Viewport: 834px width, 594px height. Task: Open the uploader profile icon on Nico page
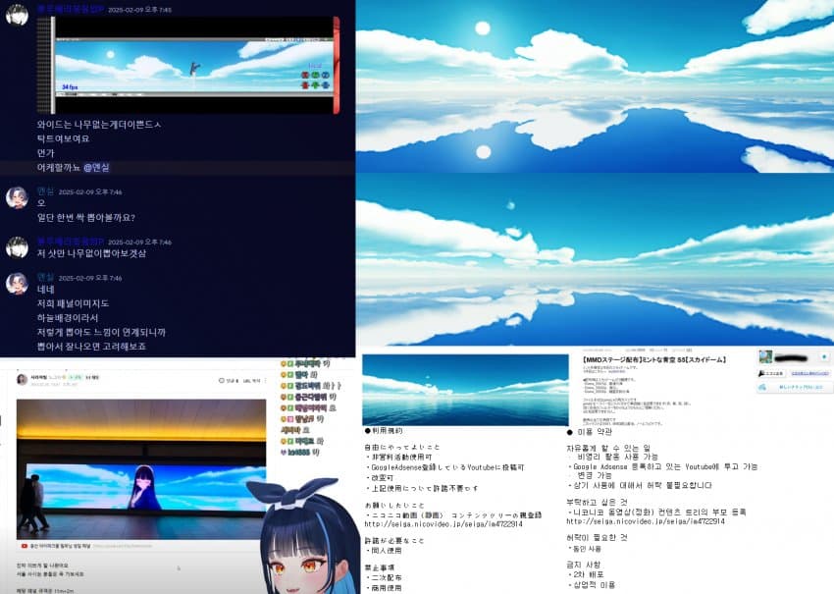[x=765, y=356]
